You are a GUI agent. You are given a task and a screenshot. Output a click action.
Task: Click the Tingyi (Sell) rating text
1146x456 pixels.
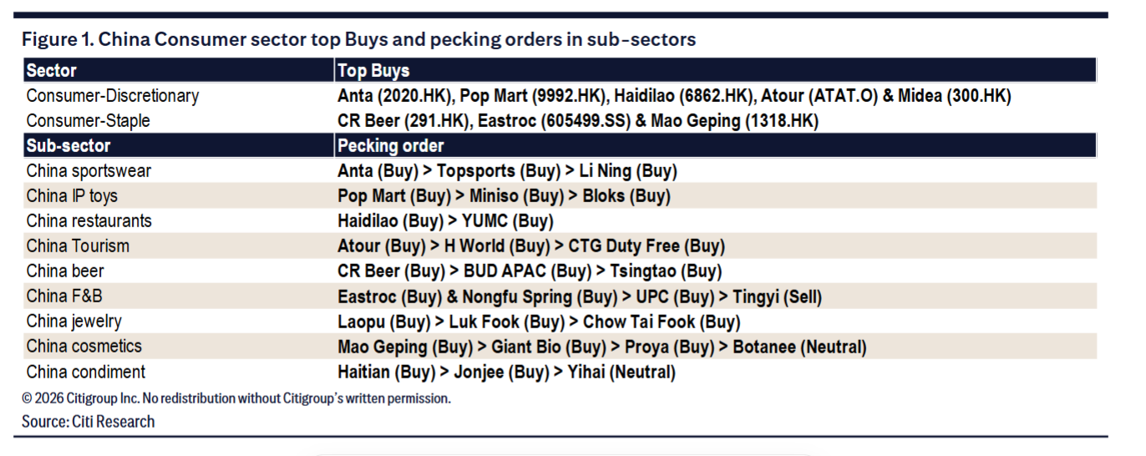(x=777, y=296)
